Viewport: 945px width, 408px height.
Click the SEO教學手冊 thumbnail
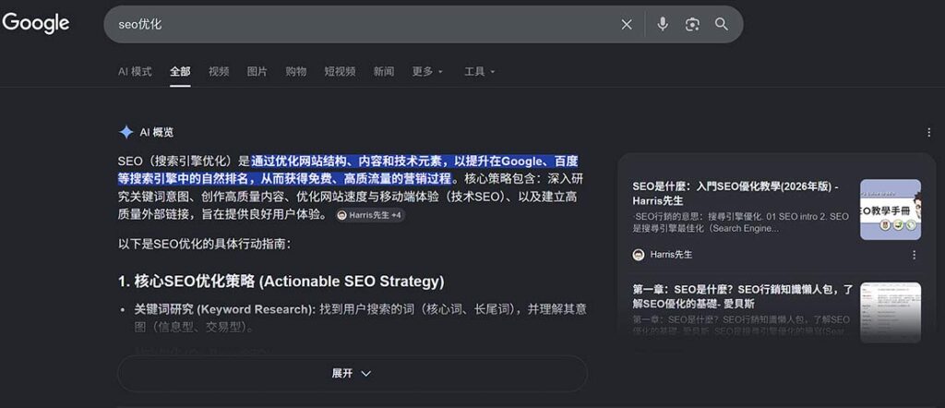pos(891,210)
